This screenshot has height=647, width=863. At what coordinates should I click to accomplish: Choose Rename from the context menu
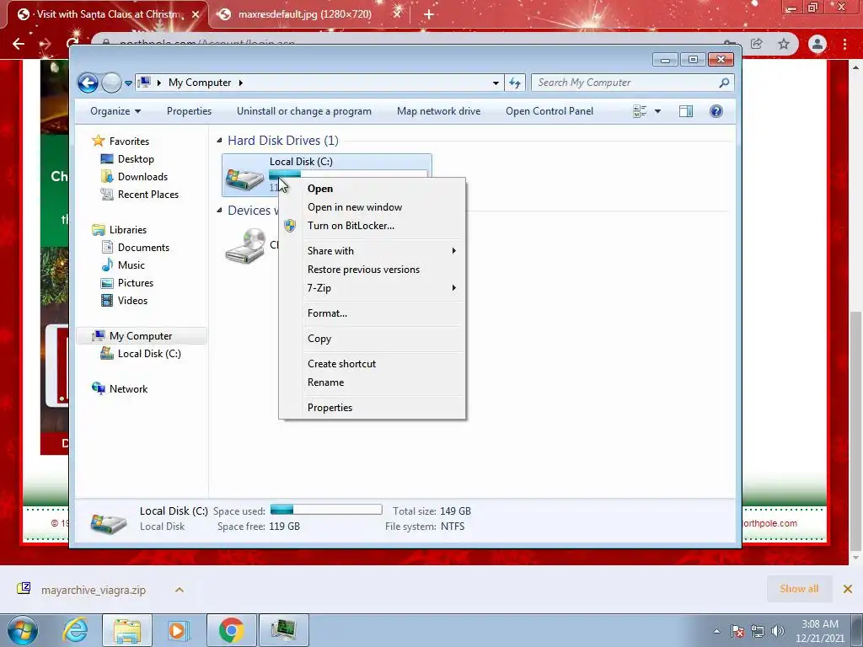pos(325,382)
